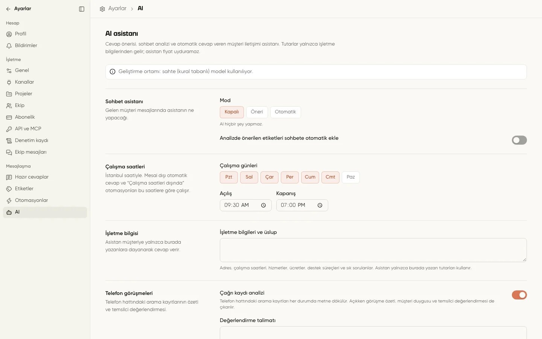Toggle the Çar working day
This screenshot has height=339, width=542.
269,177
